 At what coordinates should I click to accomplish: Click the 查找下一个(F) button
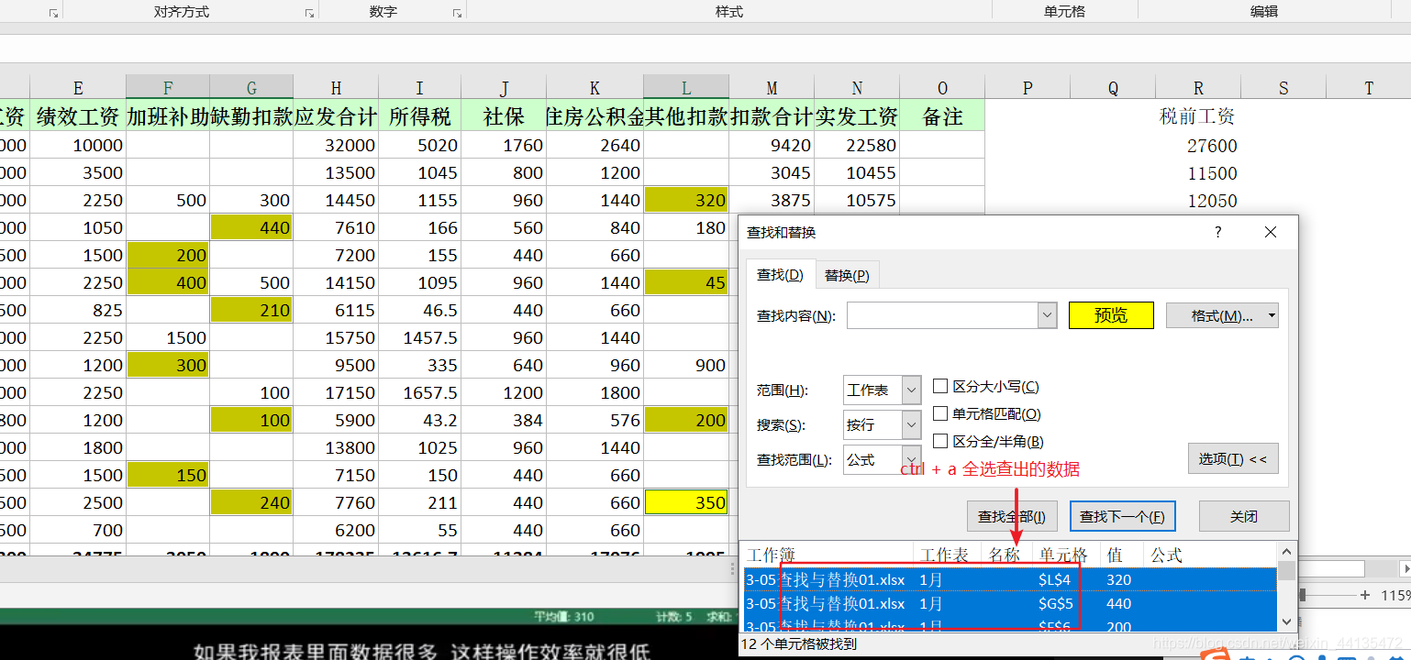click(x=1123, y=516)
